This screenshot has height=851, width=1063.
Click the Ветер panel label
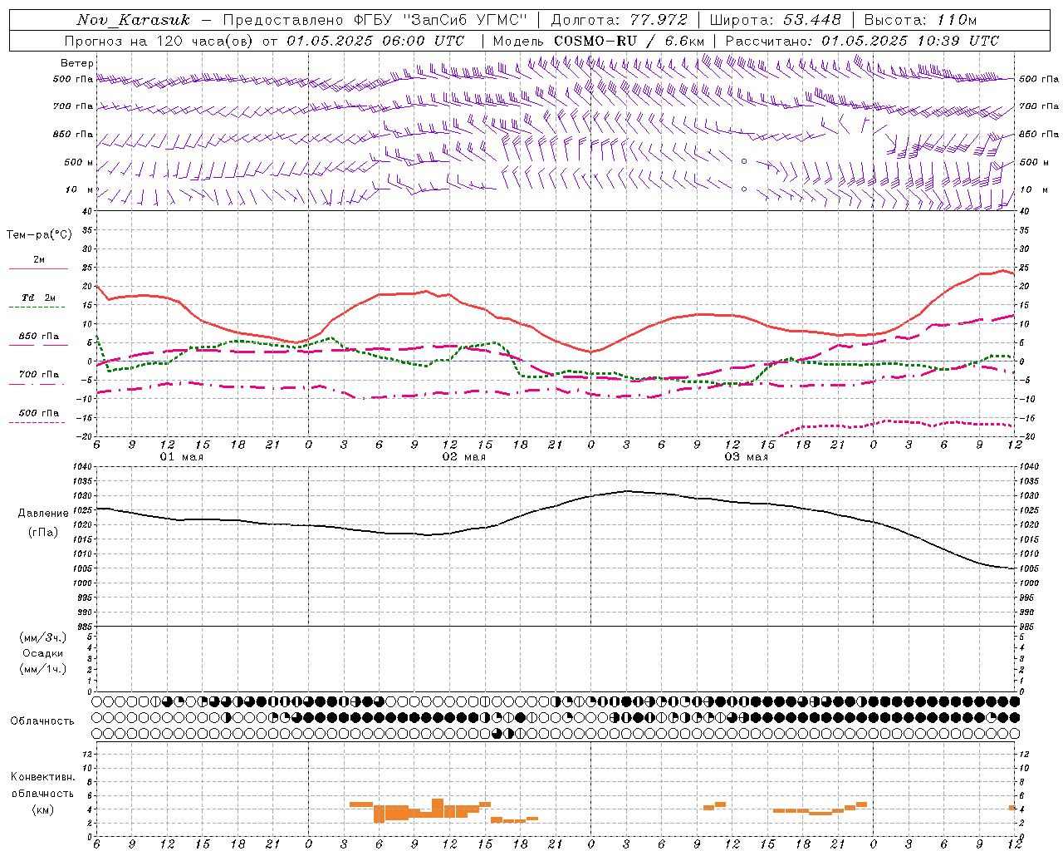tap(77, 63)
